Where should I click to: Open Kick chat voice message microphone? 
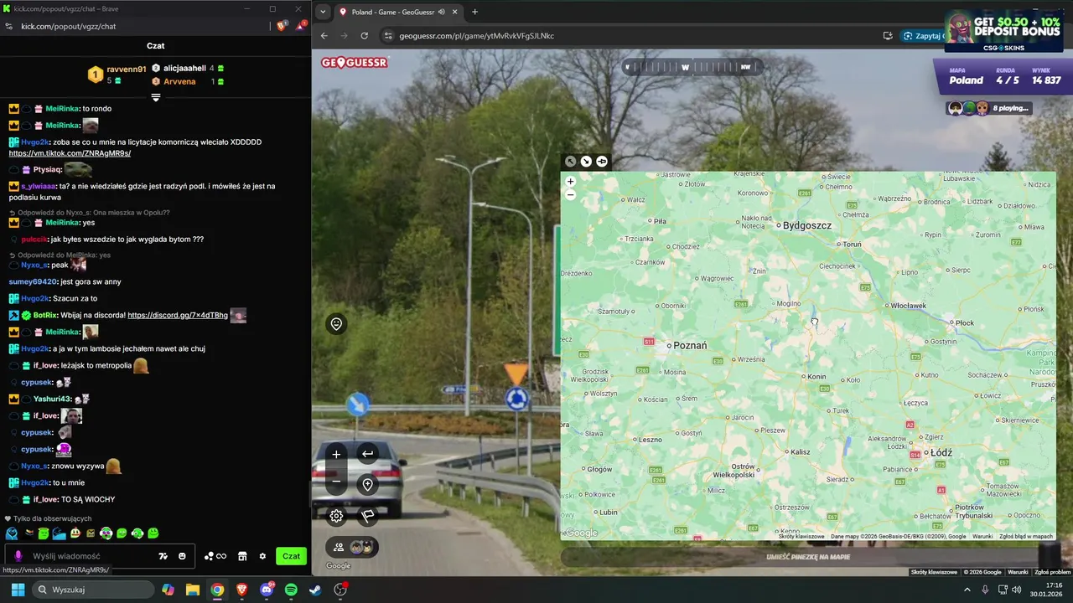point(18,556)
